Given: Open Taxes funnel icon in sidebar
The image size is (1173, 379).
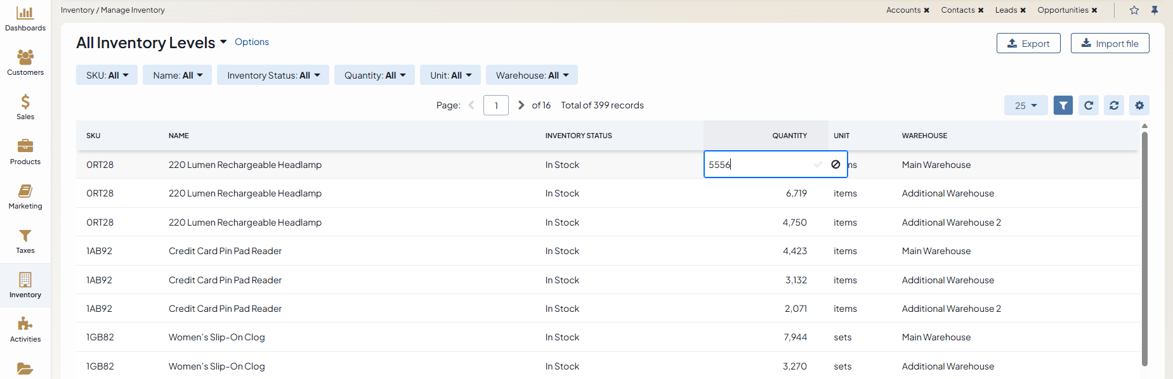Looking at the screenshot, I should [x=25, y=241].
